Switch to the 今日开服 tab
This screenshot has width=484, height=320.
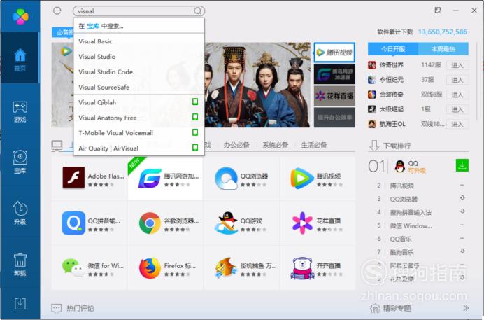(x=393, y=49)
